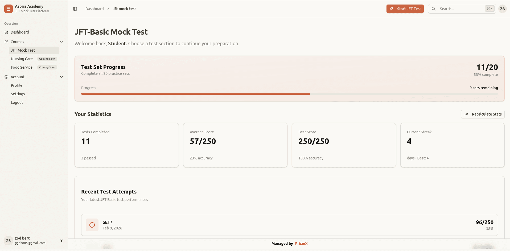The width and height of the screenshot is (510, 251).
Task: Click the Current Streak card
Action: (x=453, y=145)
